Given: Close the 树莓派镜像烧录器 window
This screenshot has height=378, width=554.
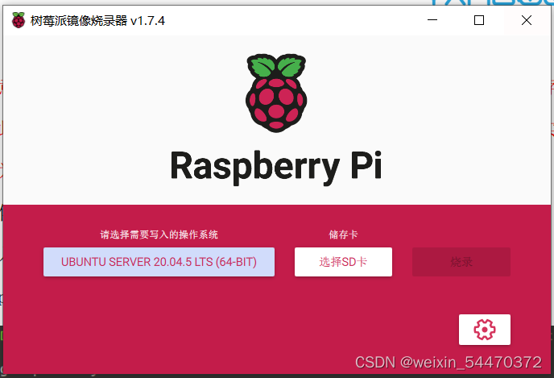Looking at the screenshot, I should [527, 20].
